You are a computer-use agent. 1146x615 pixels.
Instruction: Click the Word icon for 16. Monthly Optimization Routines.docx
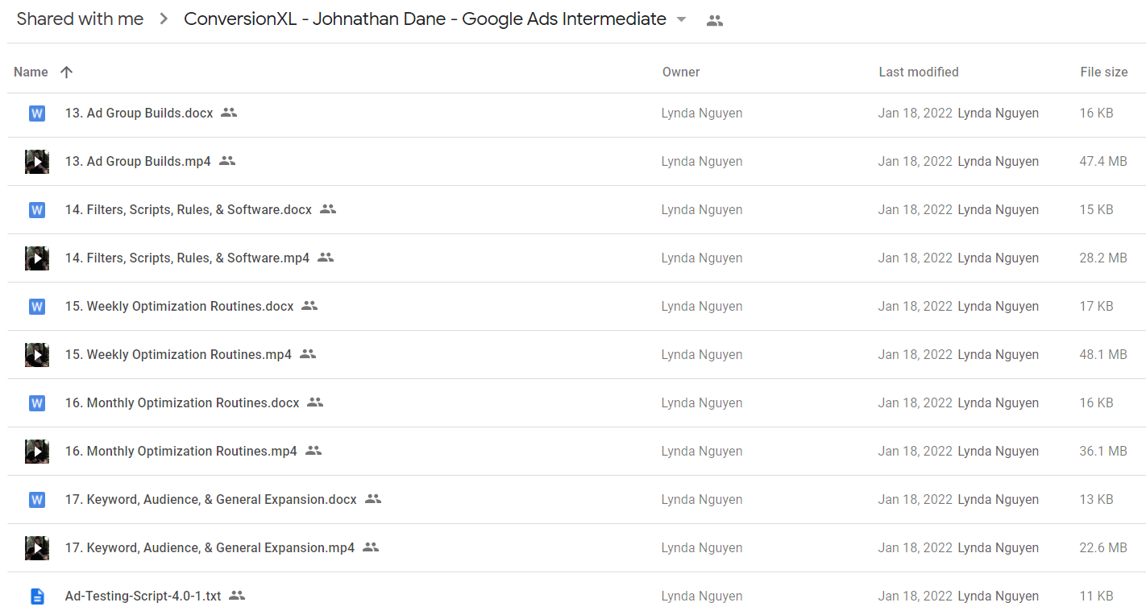point(37,403)
